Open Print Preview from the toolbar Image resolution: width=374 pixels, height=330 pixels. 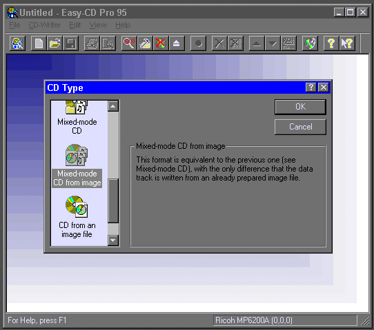(108, 43)
